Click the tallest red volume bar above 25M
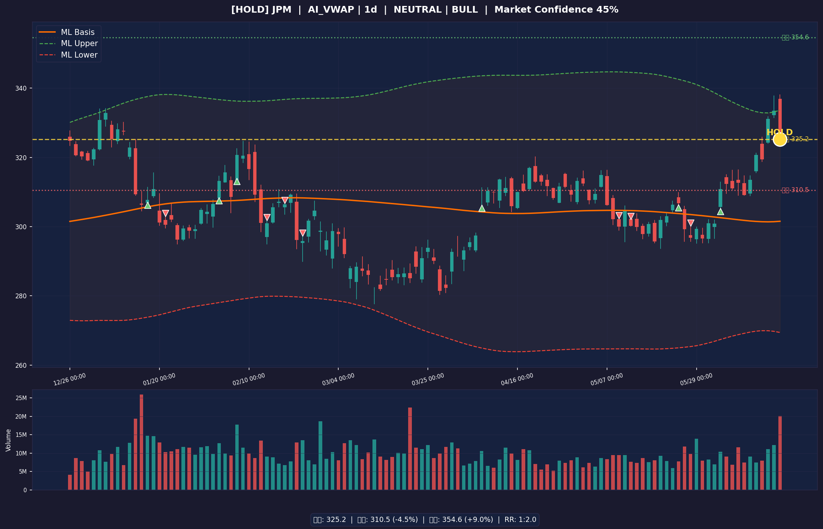 coord(141,442)
